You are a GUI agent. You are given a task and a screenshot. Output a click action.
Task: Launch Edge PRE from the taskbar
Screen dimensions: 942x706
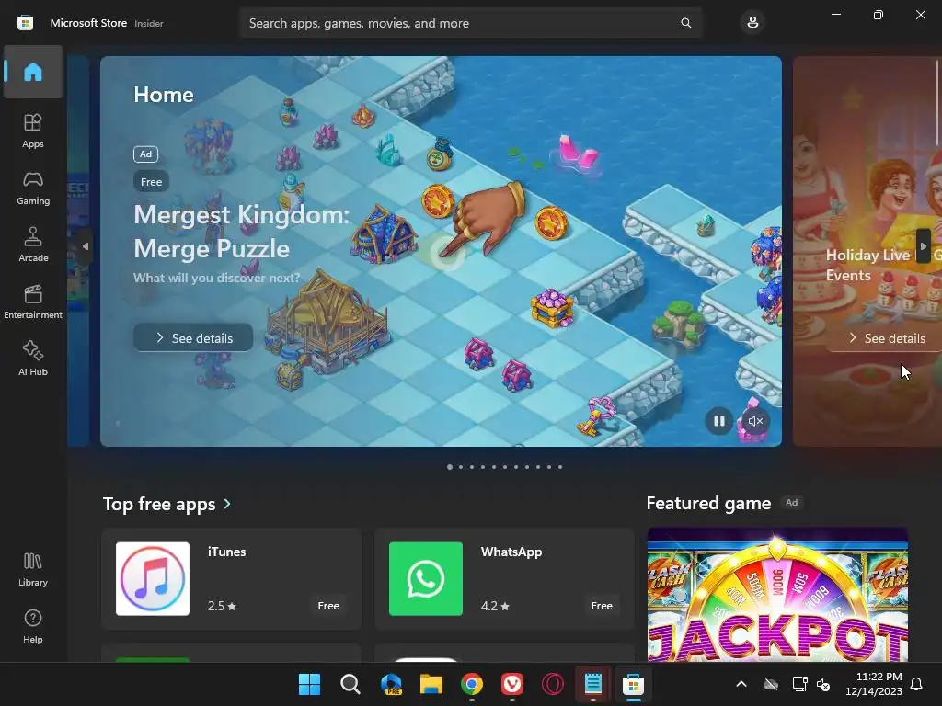(391, 684)
